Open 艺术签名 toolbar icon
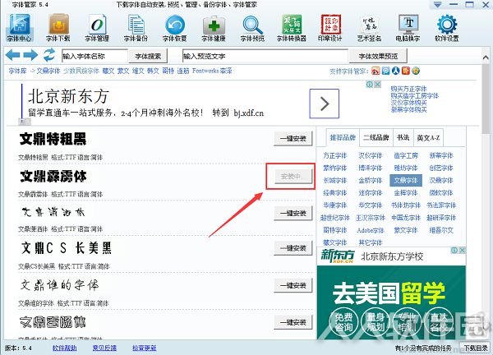493x355 pixels. pos(369,28)
